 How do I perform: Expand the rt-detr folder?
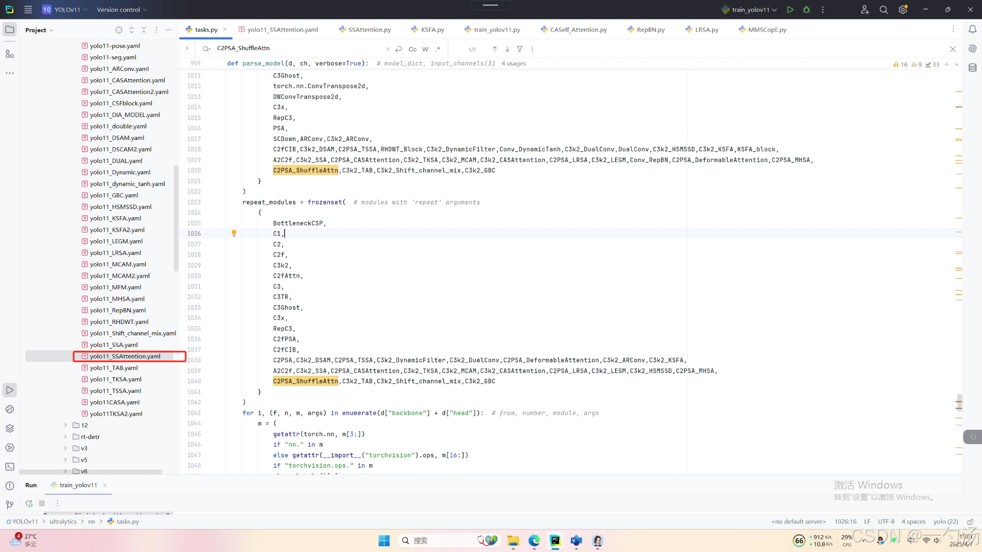(65, 437)
